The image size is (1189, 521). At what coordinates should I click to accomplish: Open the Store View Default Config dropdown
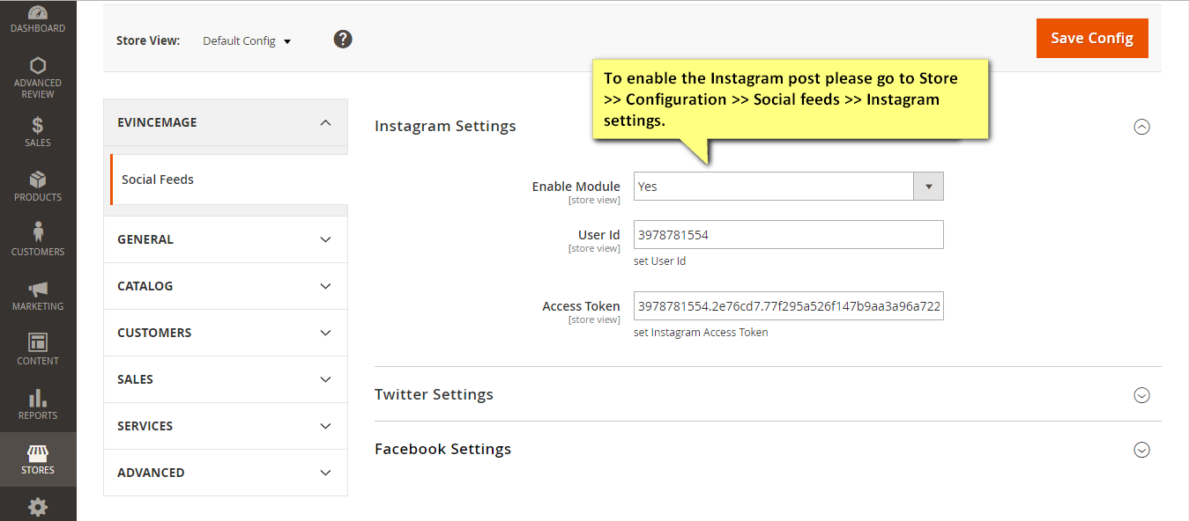pos(247,41)
